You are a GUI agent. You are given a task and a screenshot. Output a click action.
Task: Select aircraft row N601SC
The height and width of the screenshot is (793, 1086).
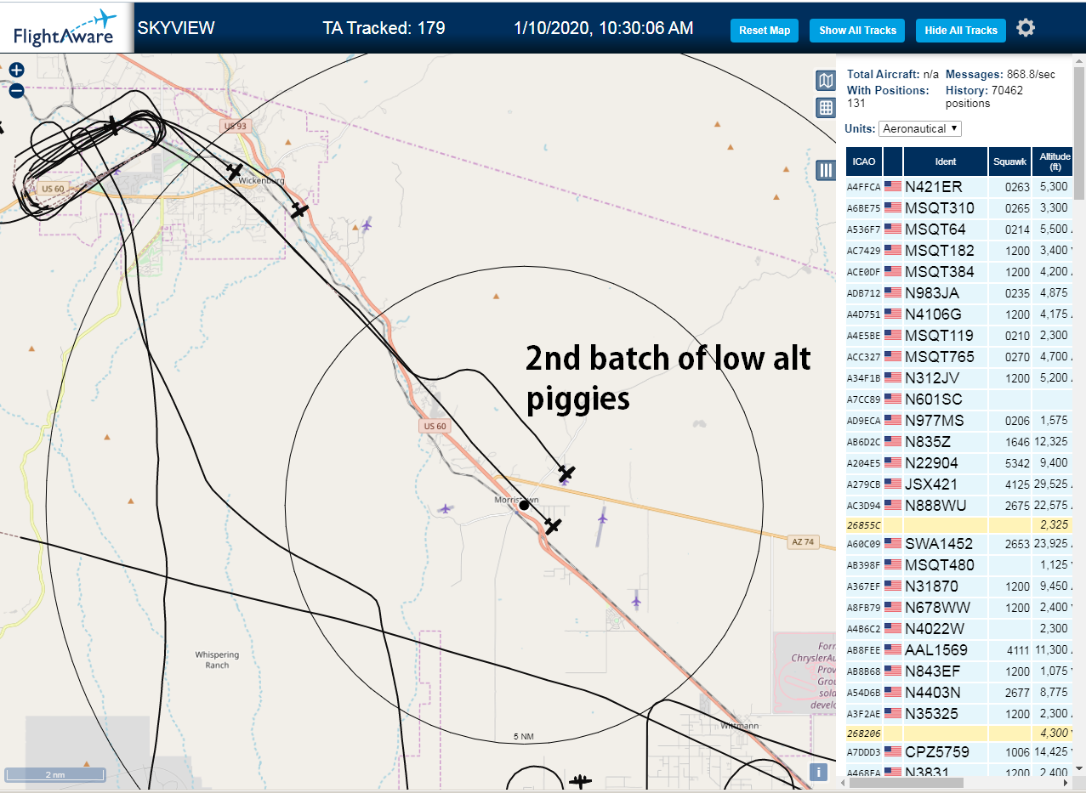(959, 399)
